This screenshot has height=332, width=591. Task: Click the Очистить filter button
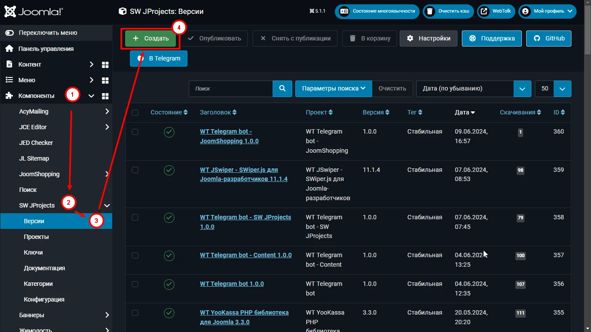click(x=392, y=88)
